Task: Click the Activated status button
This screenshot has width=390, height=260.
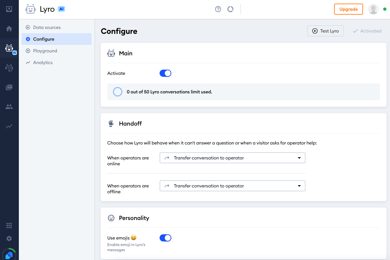Action: (x=367, y=31)
